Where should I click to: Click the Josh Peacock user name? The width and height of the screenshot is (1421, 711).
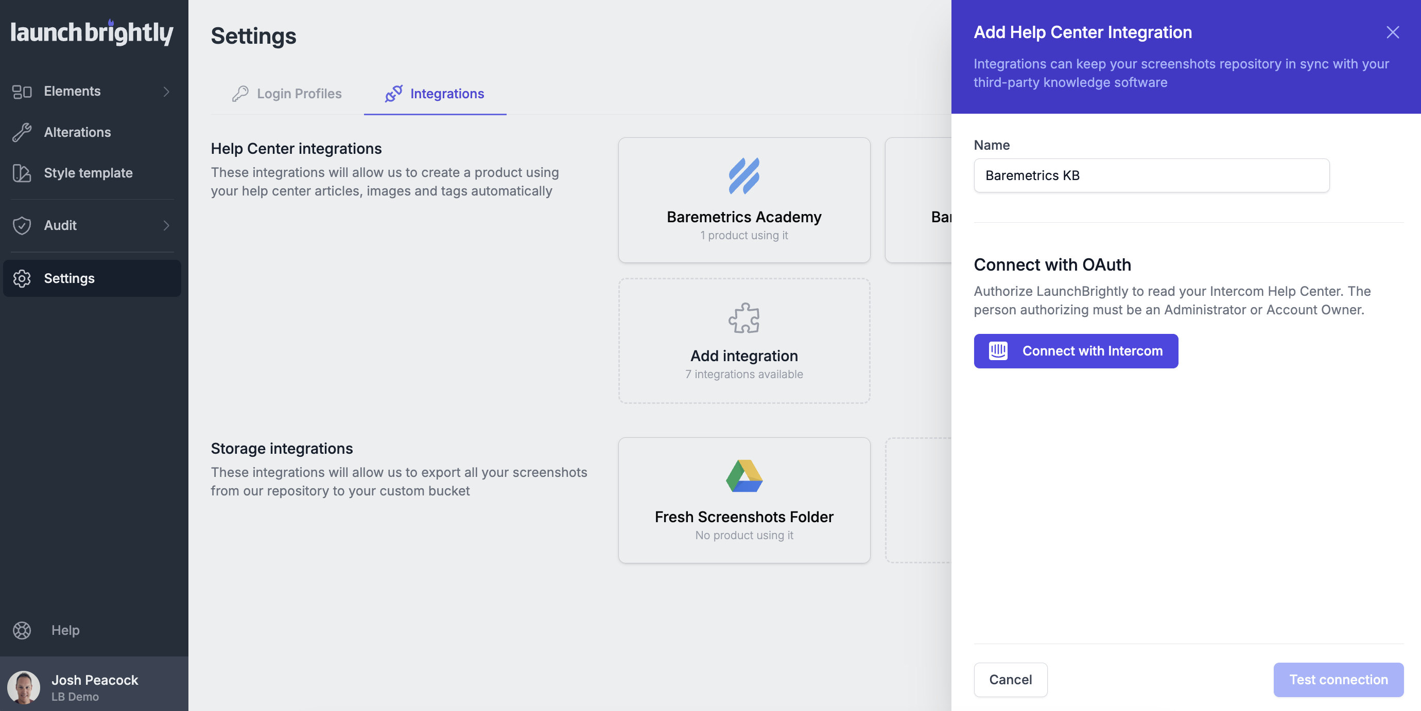click(95, 680)
